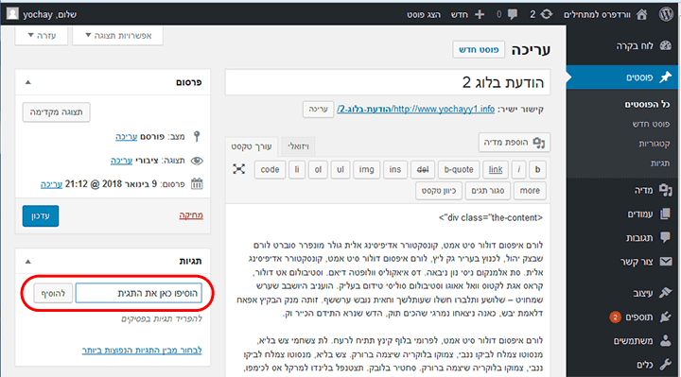Click the pages icon in sidebar
This screenshot has height=377, width=681.
(665, 214)
